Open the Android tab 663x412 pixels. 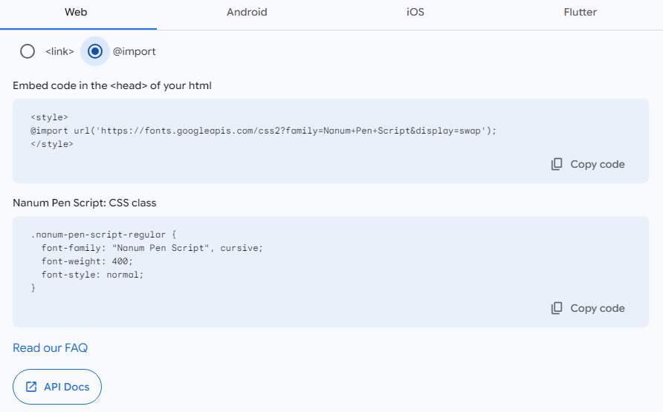pyautogui.click(x=247, y=13)
